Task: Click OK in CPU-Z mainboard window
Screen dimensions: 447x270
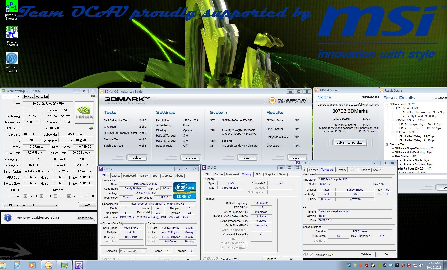Action: point(386,254)
